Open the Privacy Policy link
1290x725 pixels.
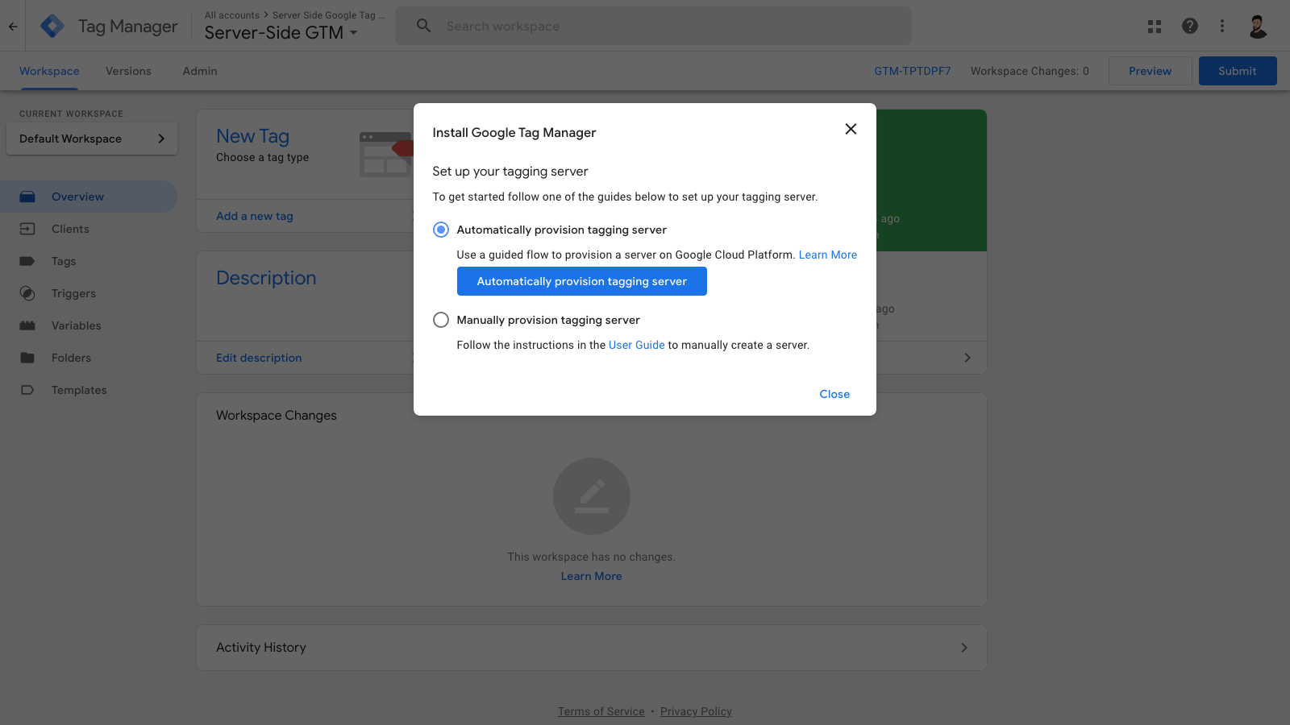[x=696, y=711]
